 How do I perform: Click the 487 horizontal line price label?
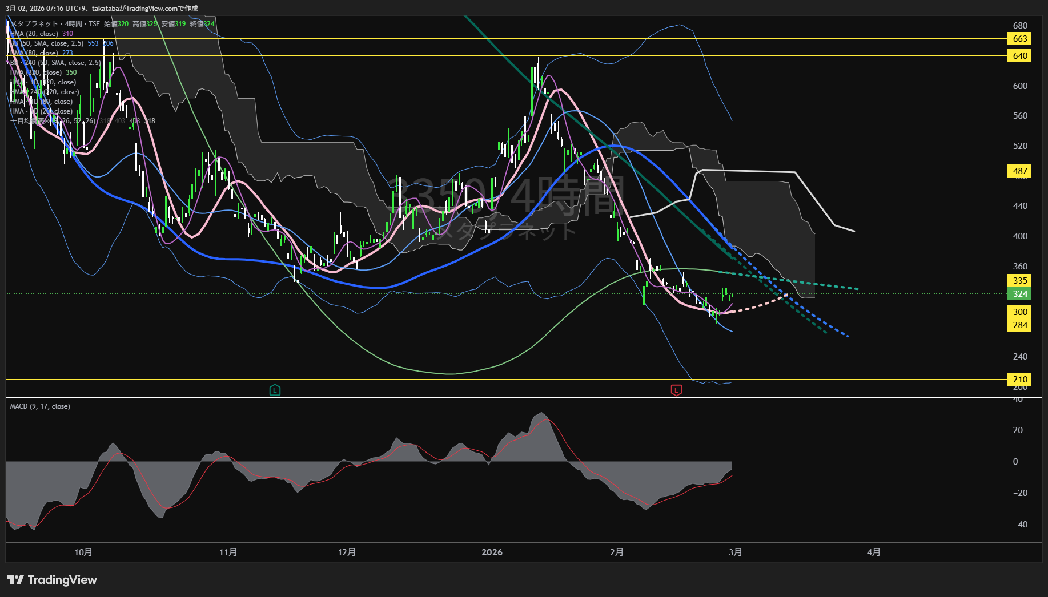pos(1020,171)
